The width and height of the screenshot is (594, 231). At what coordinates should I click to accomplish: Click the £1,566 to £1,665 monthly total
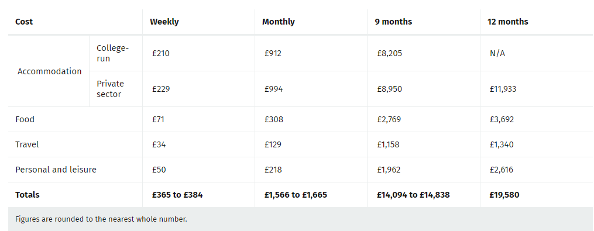click(x=296, y=195)
